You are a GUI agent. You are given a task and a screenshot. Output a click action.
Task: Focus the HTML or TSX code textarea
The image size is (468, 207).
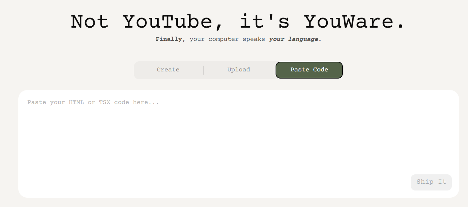[238, 144]
